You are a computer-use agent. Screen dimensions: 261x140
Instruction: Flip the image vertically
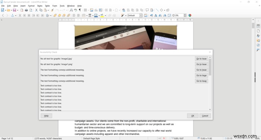[x=151, y=16]
